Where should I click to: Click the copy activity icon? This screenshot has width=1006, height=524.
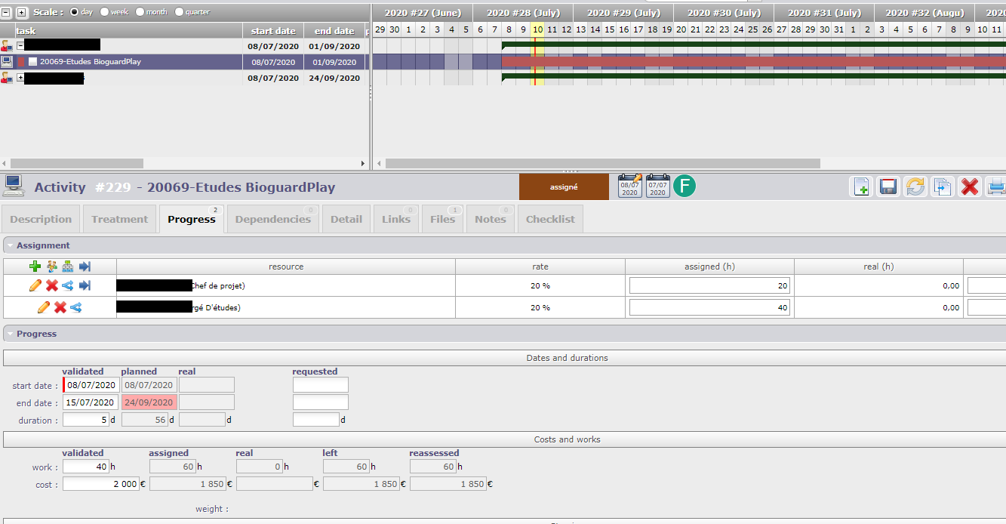coord(942,186)
